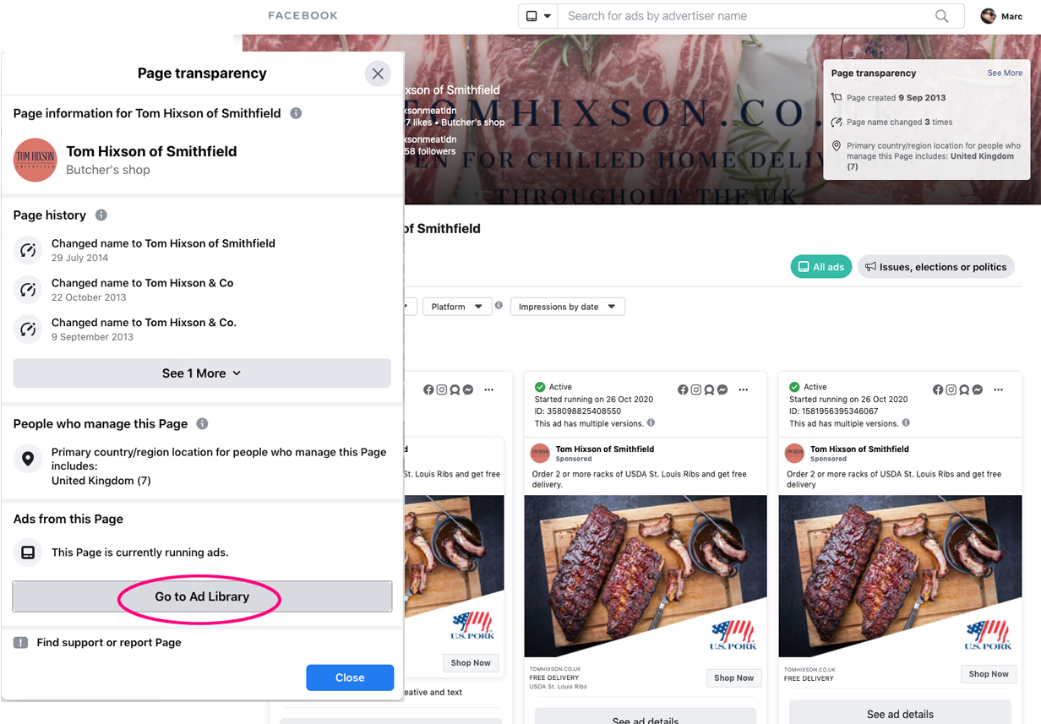Click See More in Page transparency card
Viewport: 1041px width, 724px height.
click(1005, 73)
